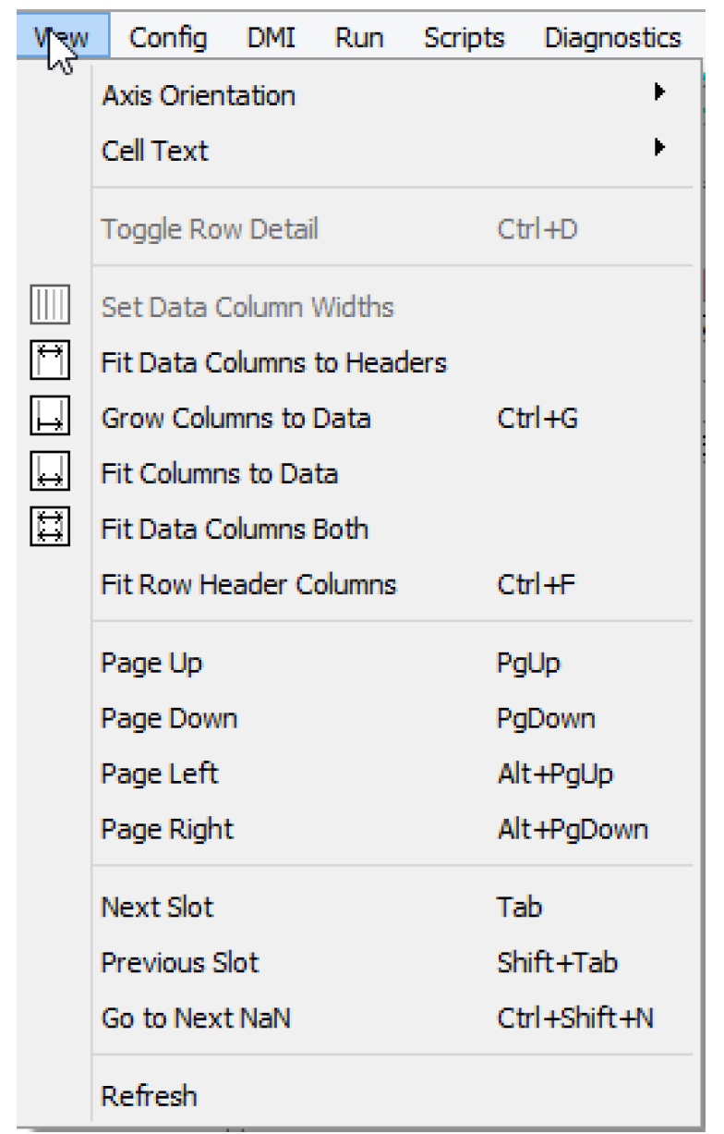Expand the Axis Orientation submenu arrow
Screen dimensions: 724x1134
(x=659, y=93)
